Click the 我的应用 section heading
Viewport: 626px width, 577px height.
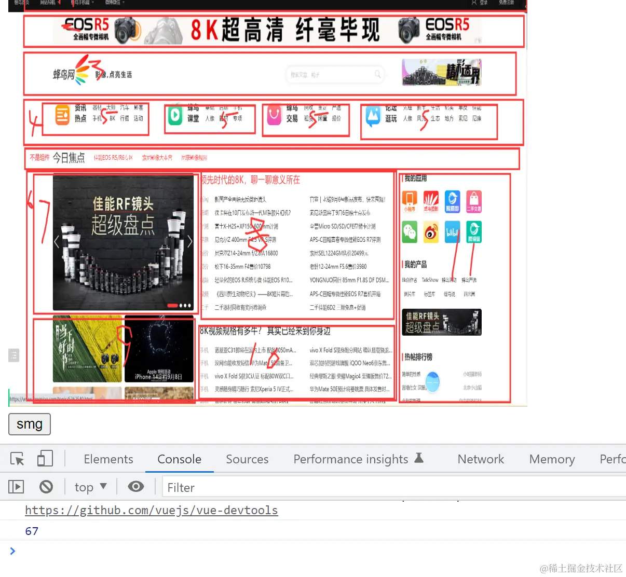click(x=415, y=178)
